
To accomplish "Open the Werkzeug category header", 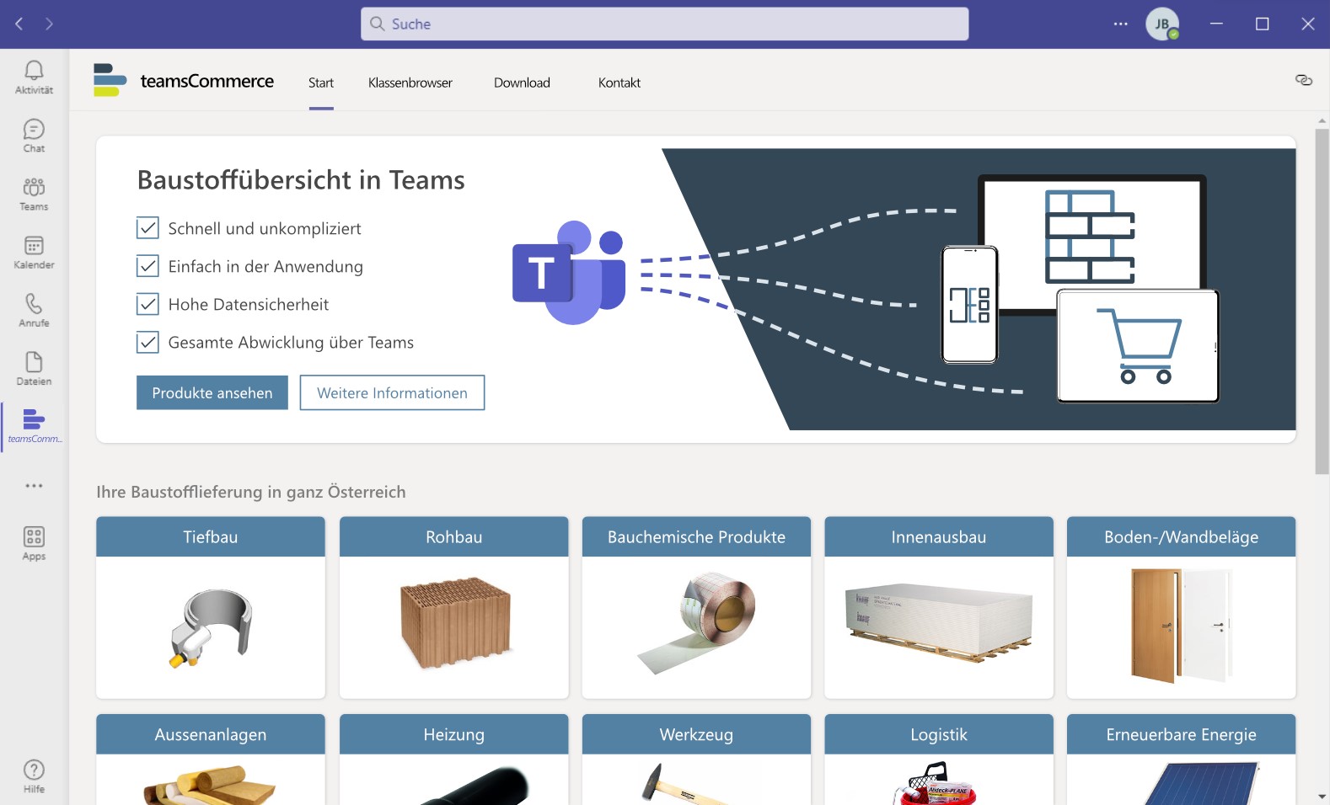I will click(696, 735).
